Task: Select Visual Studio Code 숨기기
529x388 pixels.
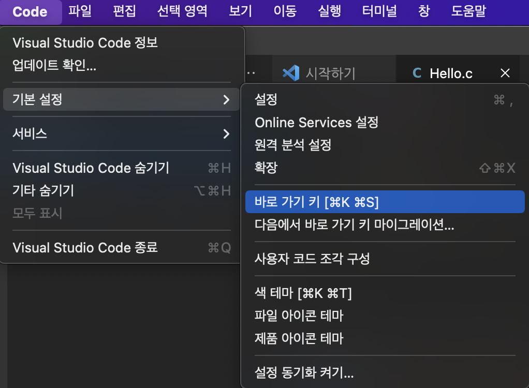Action: coord(122,168)
